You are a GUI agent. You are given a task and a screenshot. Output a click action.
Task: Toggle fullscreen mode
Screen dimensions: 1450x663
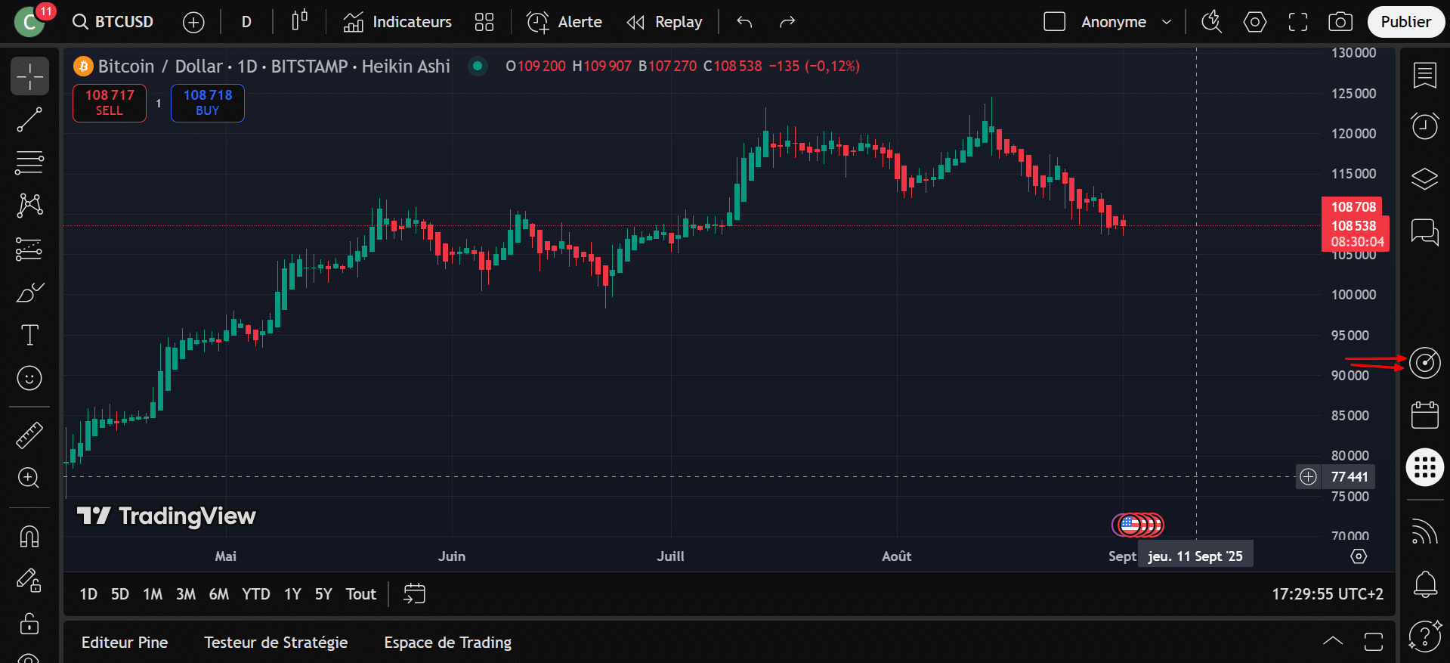[x=1297, y=22]
